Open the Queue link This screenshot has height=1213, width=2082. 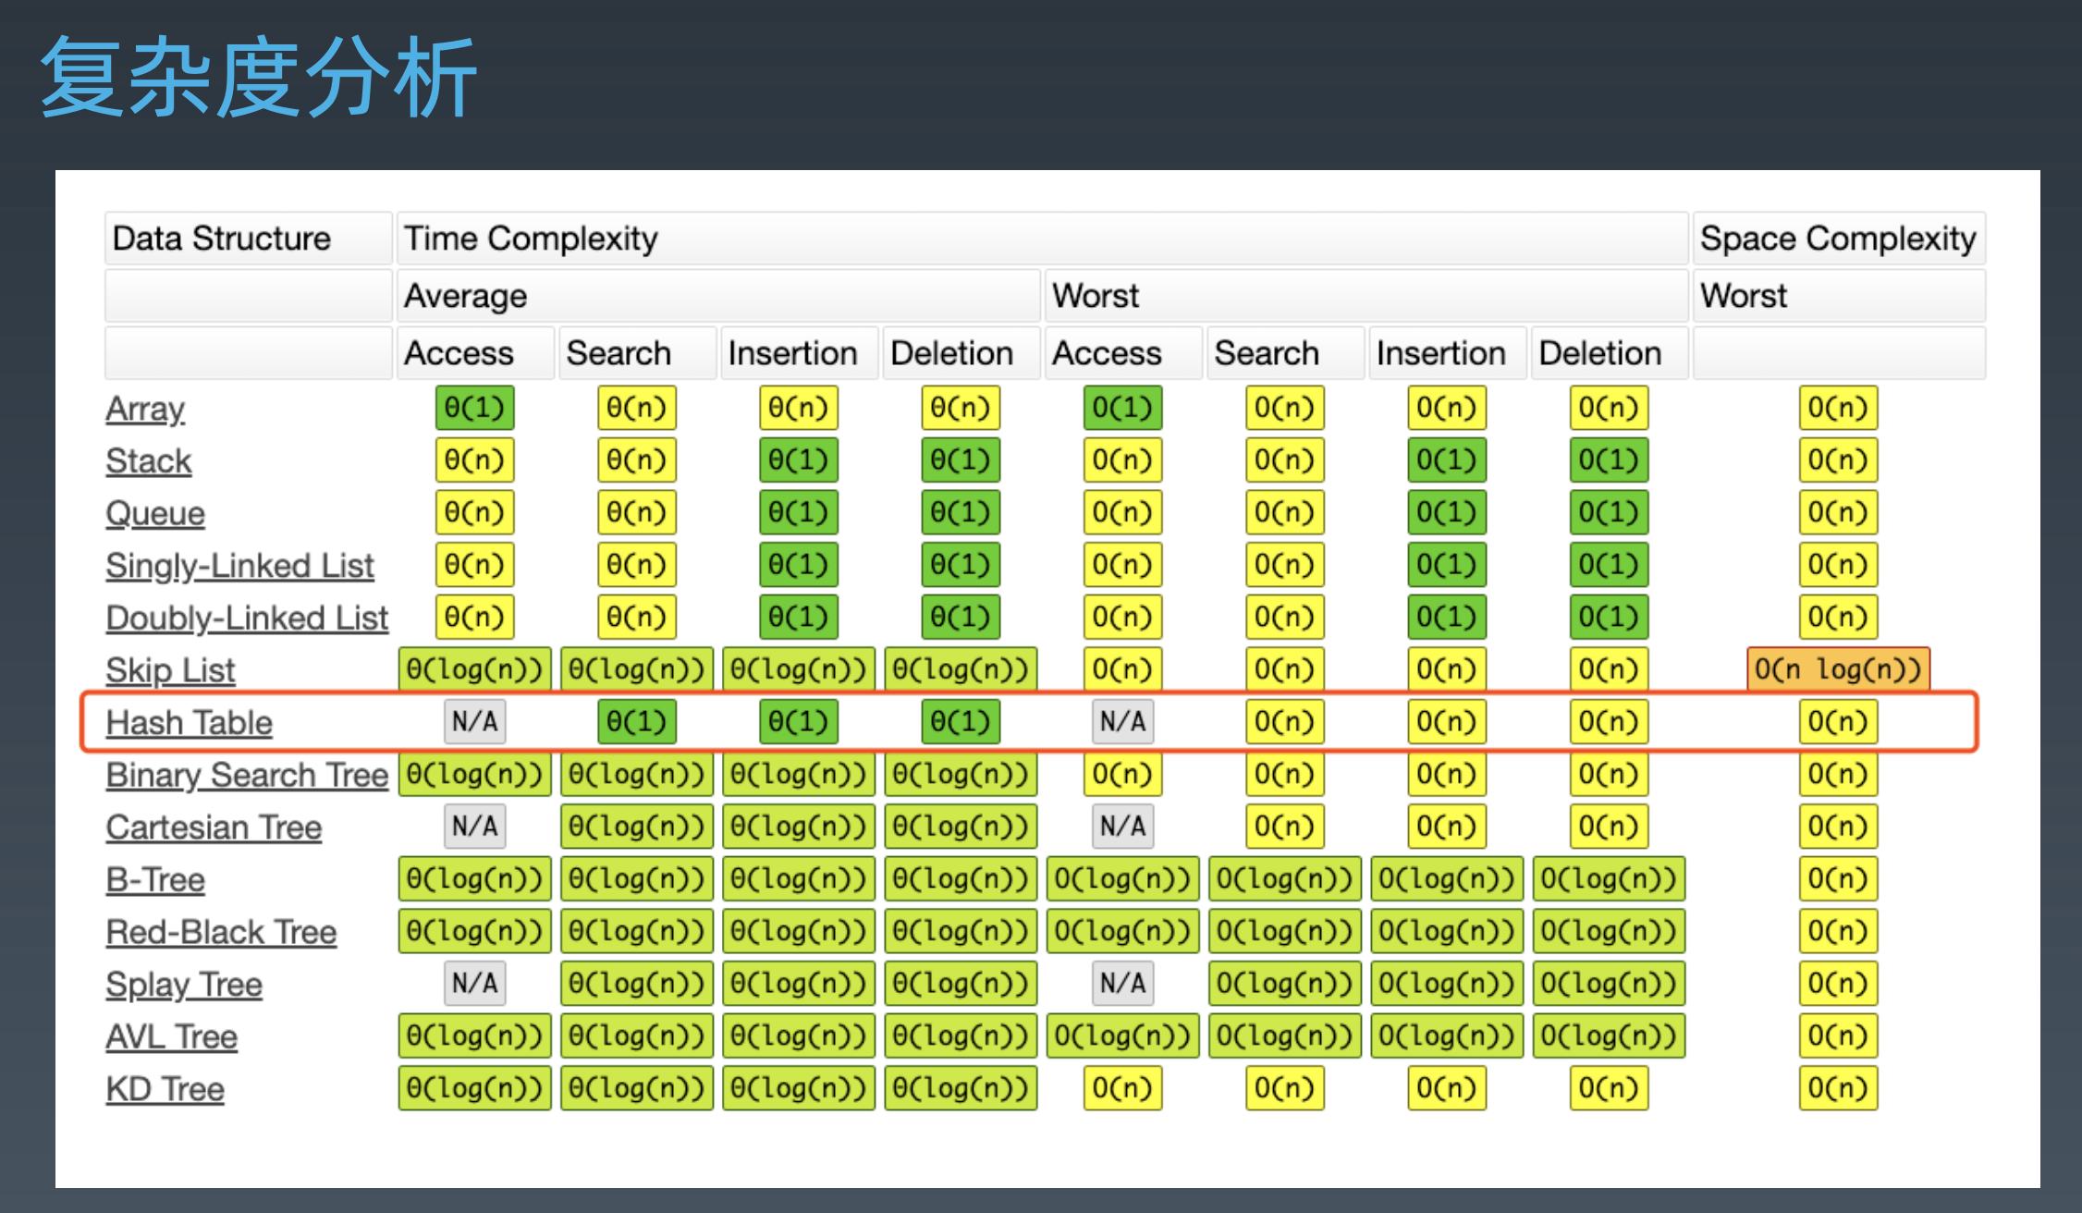154,513
